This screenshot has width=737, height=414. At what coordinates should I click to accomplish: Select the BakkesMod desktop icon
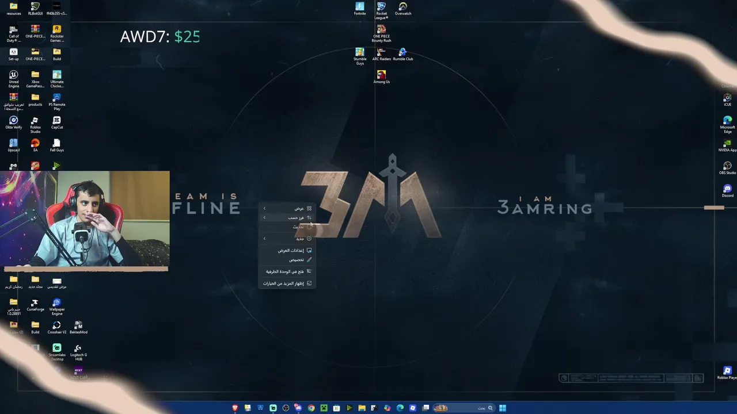pos(78,328)
